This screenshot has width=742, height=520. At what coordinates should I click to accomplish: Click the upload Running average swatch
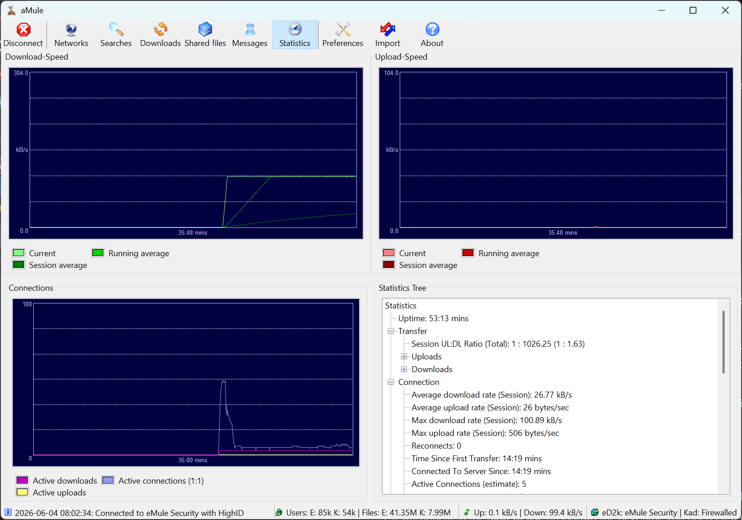tap(468, 253)
